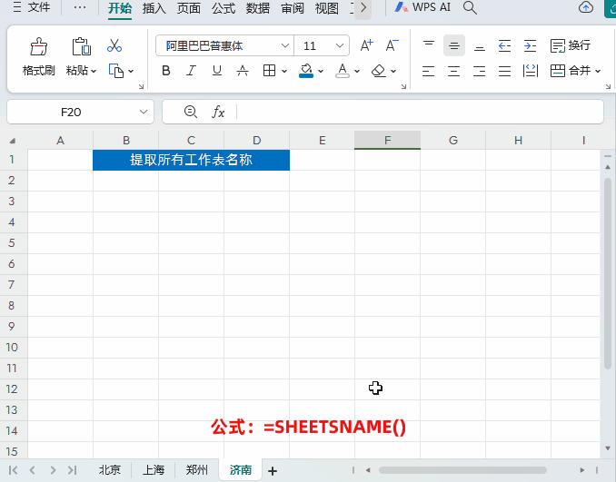This screenshot has width=616, height=482.
Task: Expand the font color dropdown arrow
Action: [357, 71]
